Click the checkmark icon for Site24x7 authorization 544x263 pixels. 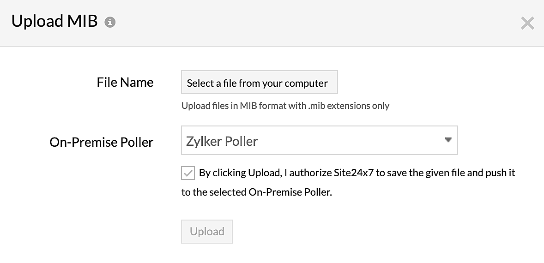(x=188, y=173)
